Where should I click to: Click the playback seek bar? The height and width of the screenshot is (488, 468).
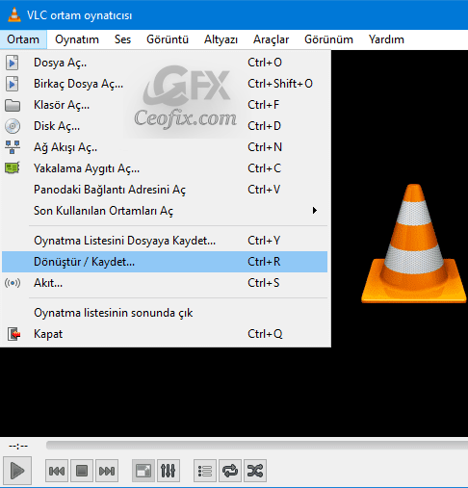pyautogui.click(x=257, y=445)
